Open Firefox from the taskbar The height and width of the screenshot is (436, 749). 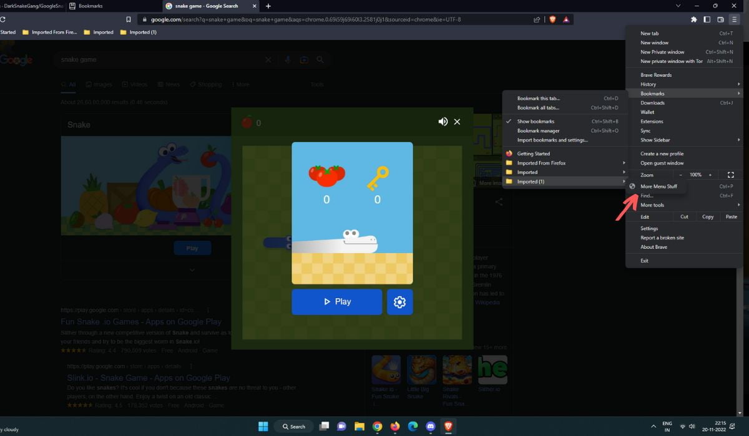click(395, 427)
